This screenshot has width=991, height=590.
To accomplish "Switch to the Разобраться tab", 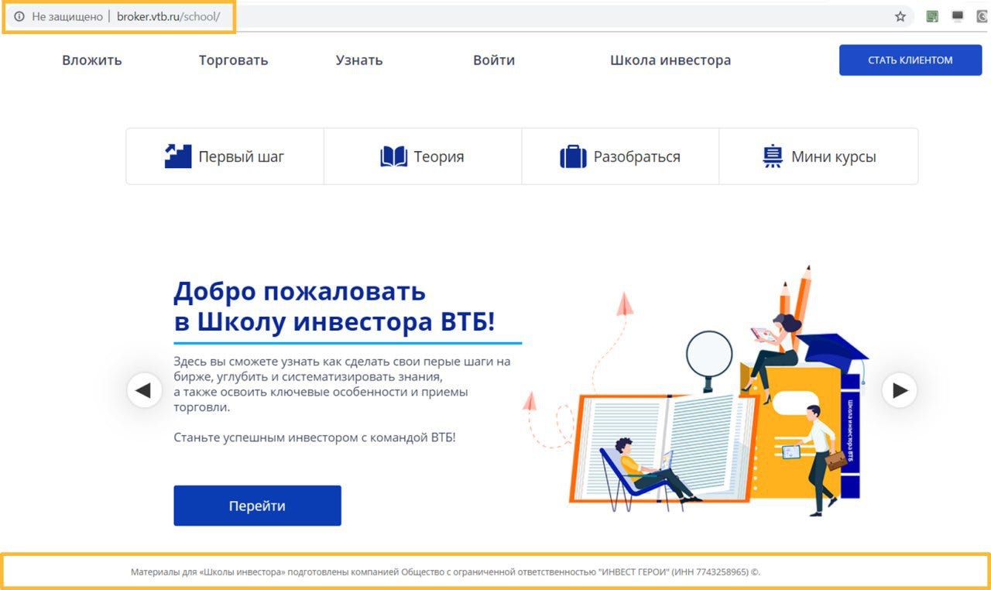I will (x=620, y=156).
